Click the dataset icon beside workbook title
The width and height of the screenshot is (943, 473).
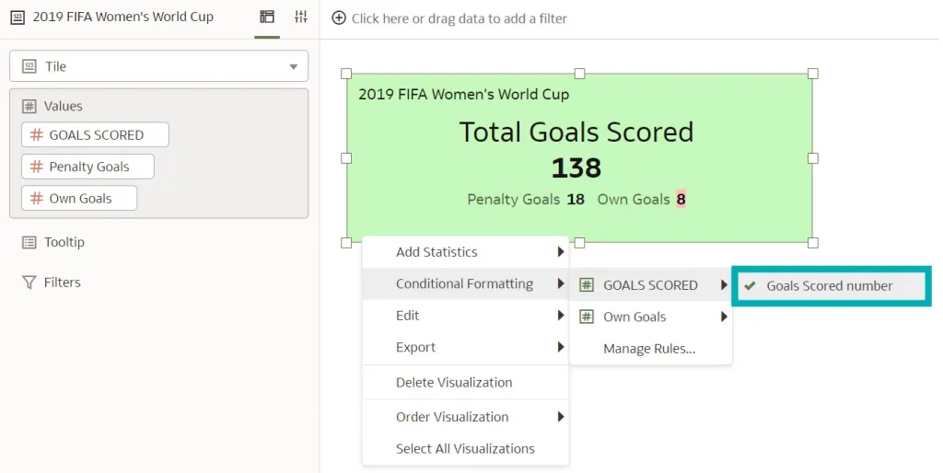pyautogui.click(x=17, y=17)
